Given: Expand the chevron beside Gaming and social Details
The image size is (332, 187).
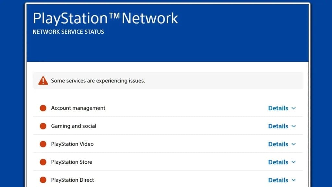Looking at the screenshot, I should [x=293, y=126].
